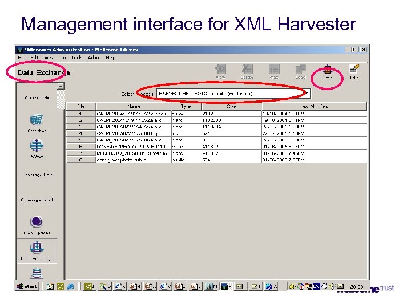Open the Web Options sidebar icon
Image resolution: width=411 pixels, height=308 pixels.
[37, 221]
